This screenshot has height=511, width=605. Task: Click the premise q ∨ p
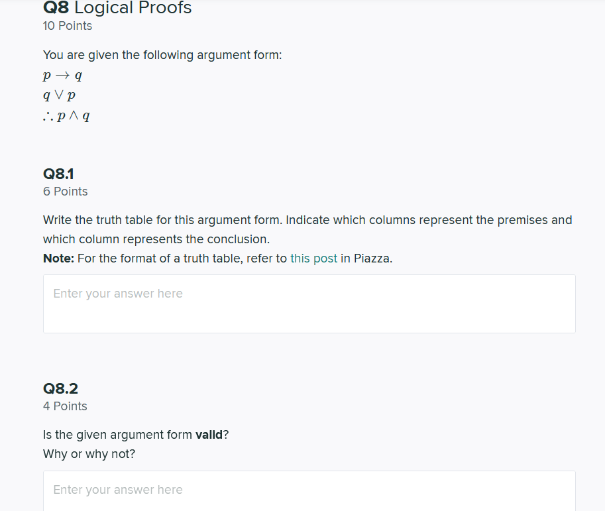point(60,95)
